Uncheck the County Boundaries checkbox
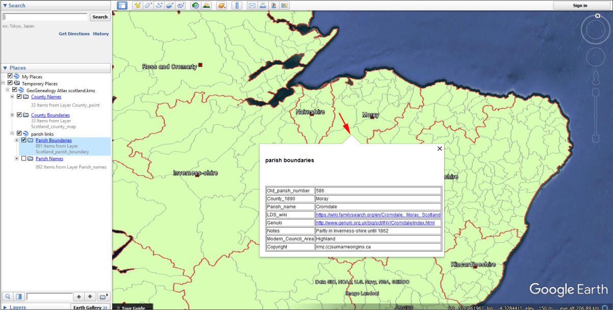Image resolution: width=613 pixels, height=310 pixels. click(19, 115)
